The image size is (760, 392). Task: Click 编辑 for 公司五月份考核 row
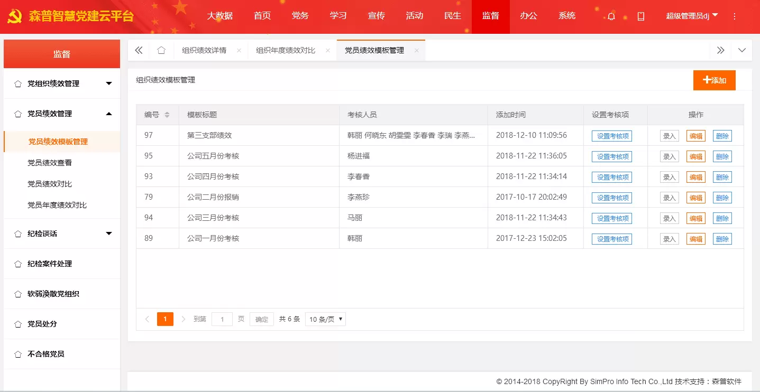[696, 156]
